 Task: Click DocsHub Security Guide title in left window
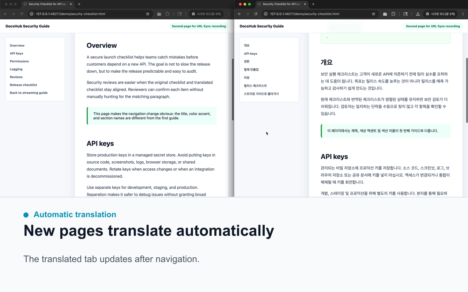pyautogui.click(x=27, y=26)
